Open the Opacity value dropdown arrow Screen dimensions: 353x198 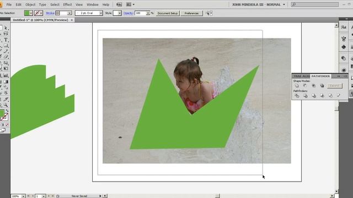(x=148, y=13)
